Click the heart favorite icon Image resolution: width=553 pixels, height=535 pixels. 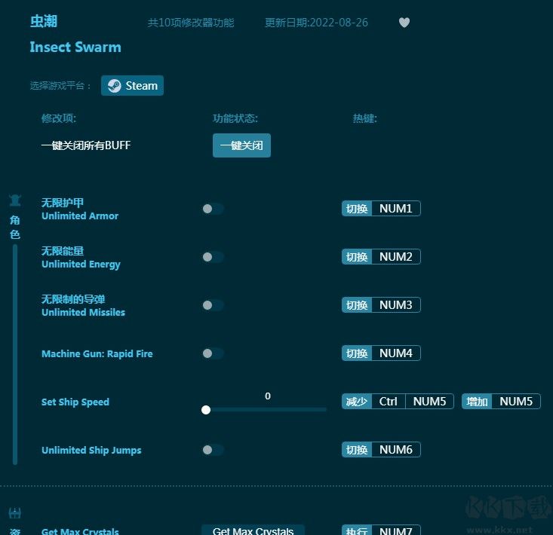pos(404,23)
